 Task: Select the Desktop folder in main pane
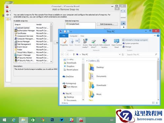coord(96,67)
